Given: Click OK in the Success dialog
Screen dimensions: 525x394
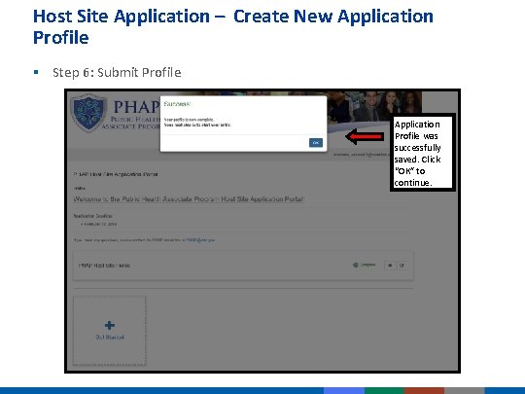Looking at the screenshot, I should point(316,143).
